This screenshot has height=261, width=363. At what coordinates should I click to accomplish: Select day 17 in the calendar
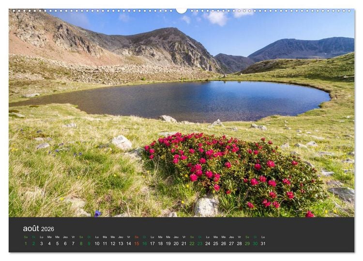(x=152, y=244)
